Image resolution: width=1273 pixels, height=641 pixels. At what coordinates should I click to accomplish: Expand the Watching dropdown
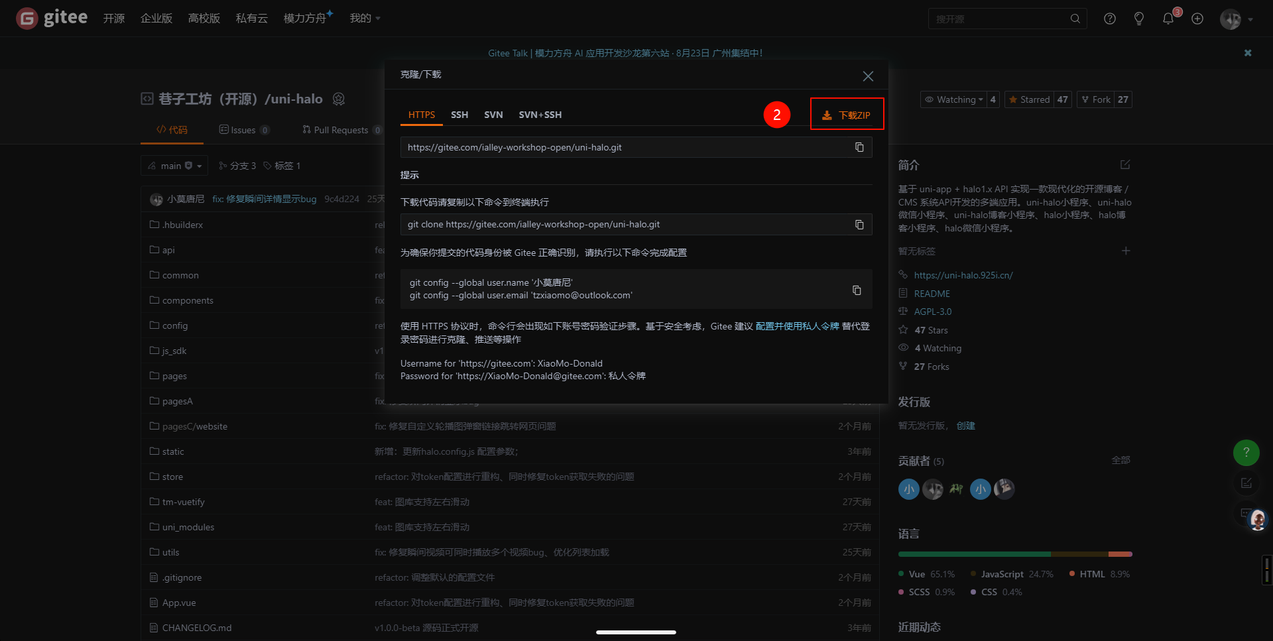point(953,99)
